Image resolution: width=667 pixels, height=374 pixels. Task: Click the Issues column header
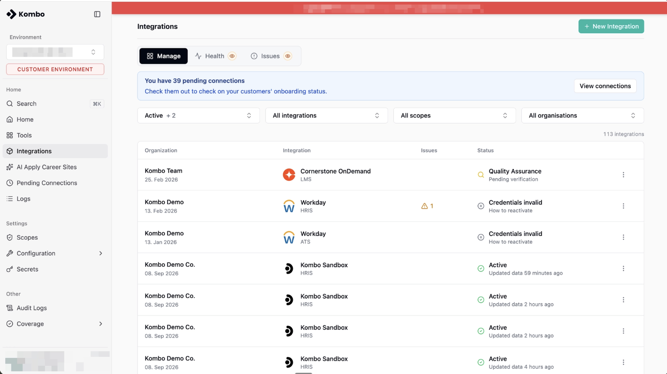(x=429, y=150)
